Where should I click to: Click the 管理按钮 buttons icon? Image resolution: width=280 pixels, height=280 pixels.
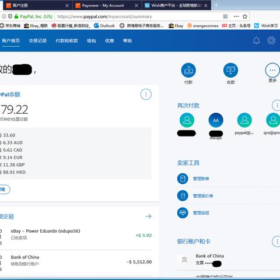pyautogui.click(x=183, y=213)
